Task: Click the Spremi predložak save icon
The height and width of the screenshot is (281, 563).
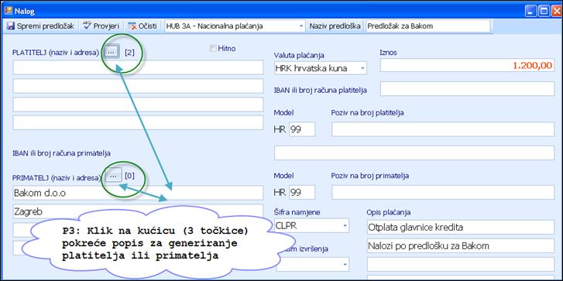Action: coord(11,26)
